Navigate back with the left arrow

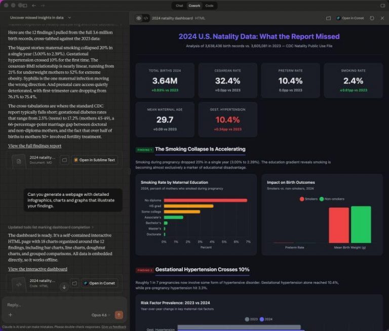34,6
